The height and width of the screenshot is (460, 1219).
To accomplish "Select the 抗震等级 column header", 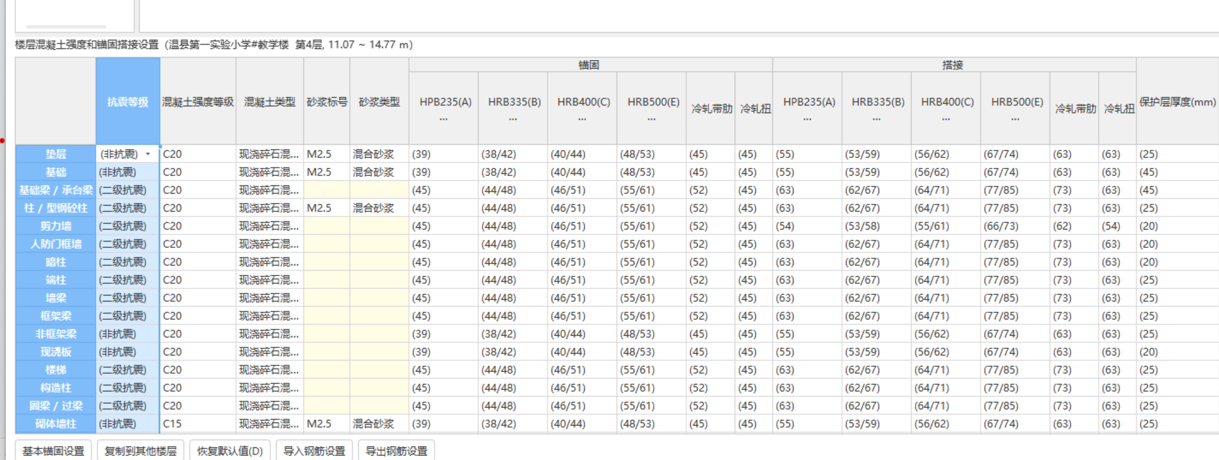I will click(x=128, y=102).
